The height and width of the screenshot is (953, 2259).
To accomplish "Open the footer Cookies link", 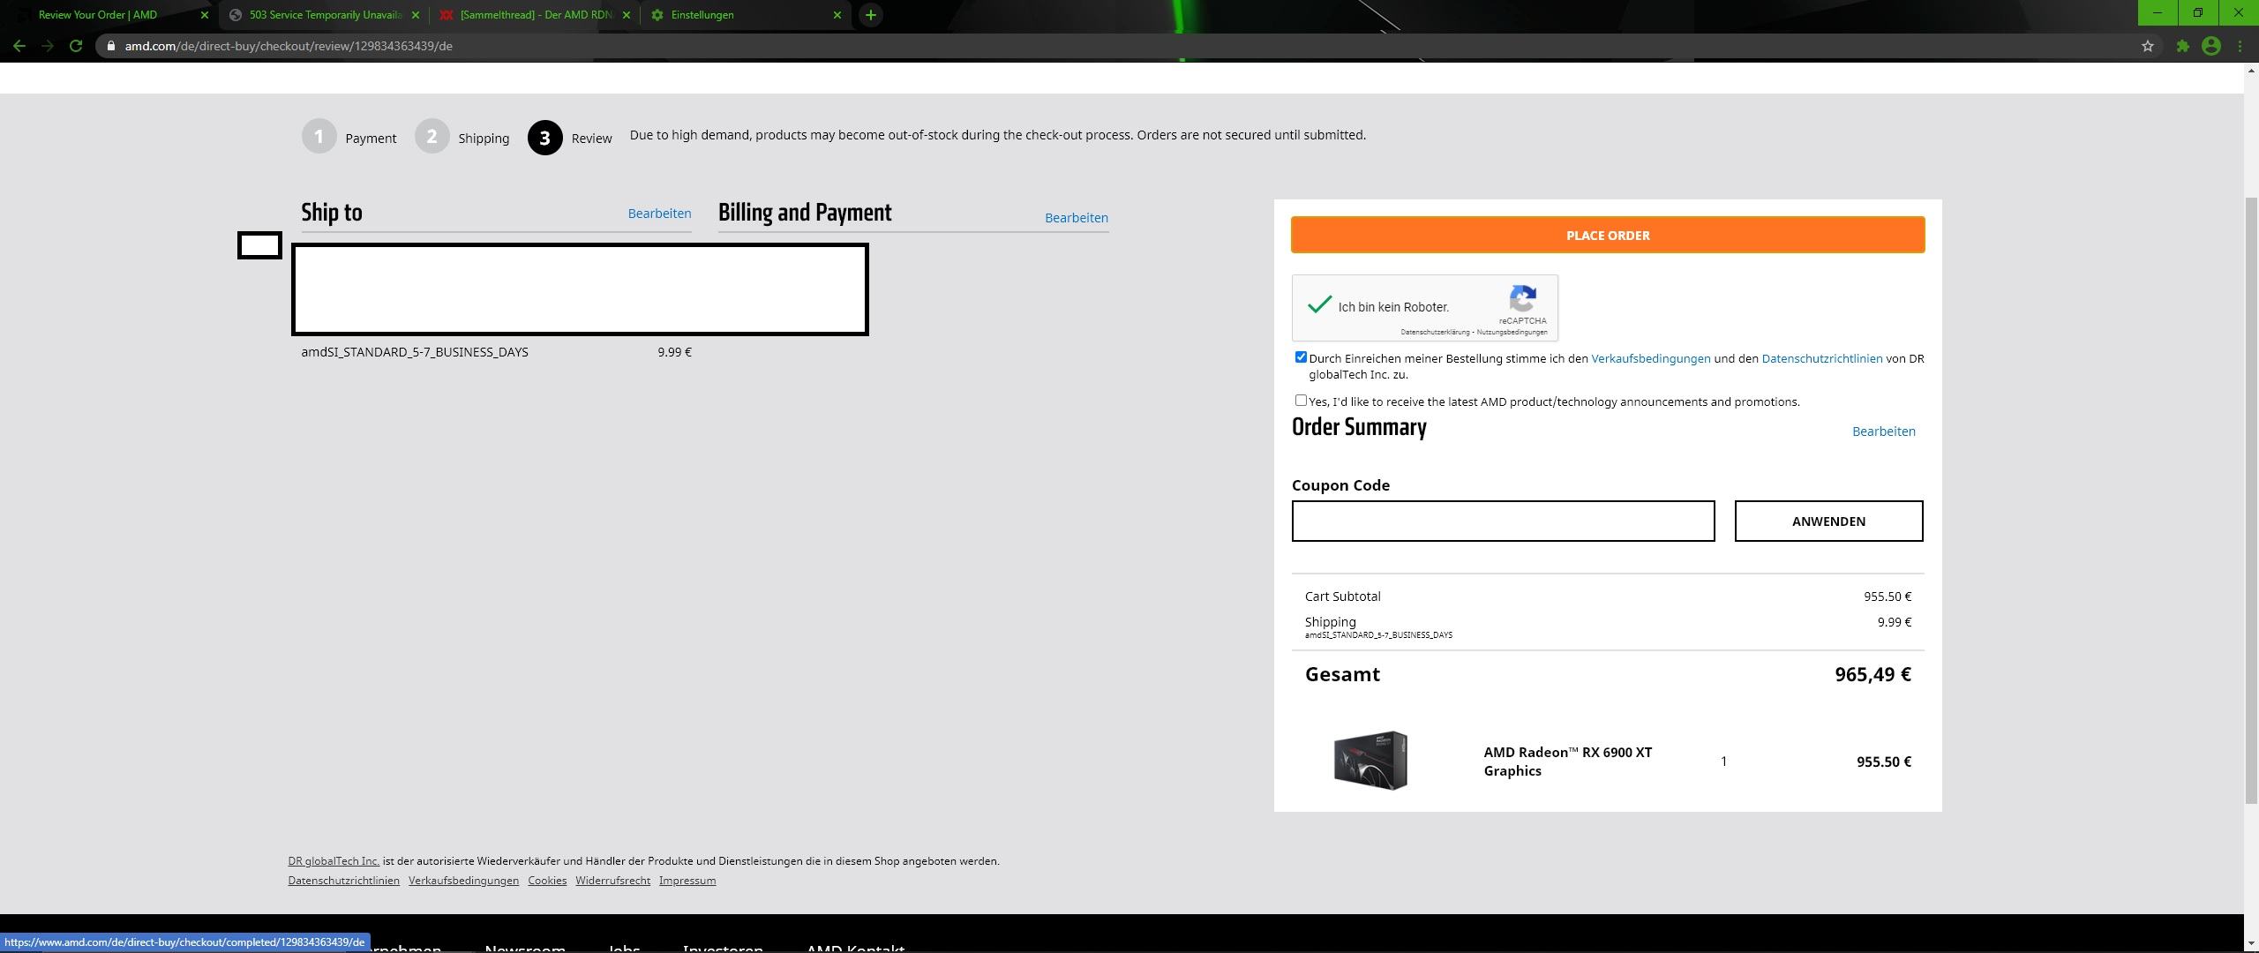I will coord(547,881).
